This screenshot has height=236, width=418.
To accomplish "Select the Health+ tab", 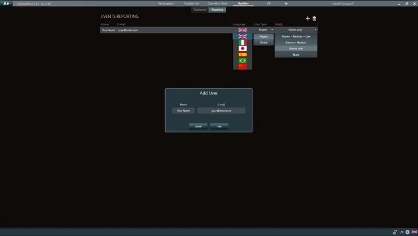I will 243,4.
